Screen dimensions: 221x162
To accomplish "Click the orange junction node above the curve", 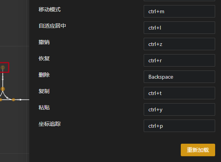I will coord(3,89).
